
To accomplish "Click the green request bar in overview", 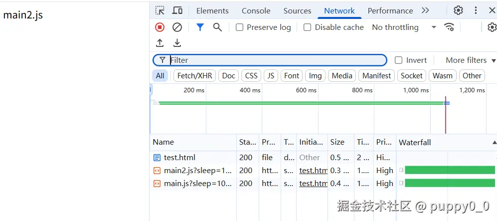I will pyautogui.click(x=301, y=103).
